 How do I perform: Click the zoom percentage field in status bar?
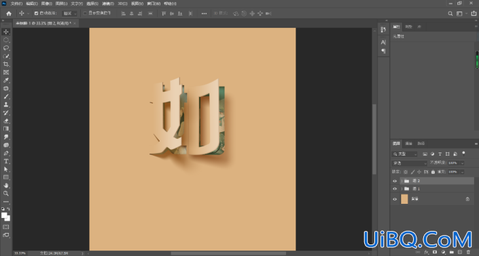point(20,253)
